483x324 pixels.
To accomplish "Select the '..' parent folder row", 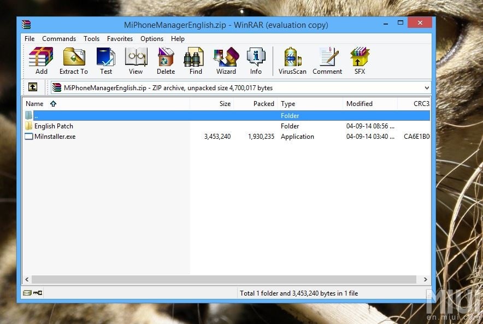I will 227,115.
